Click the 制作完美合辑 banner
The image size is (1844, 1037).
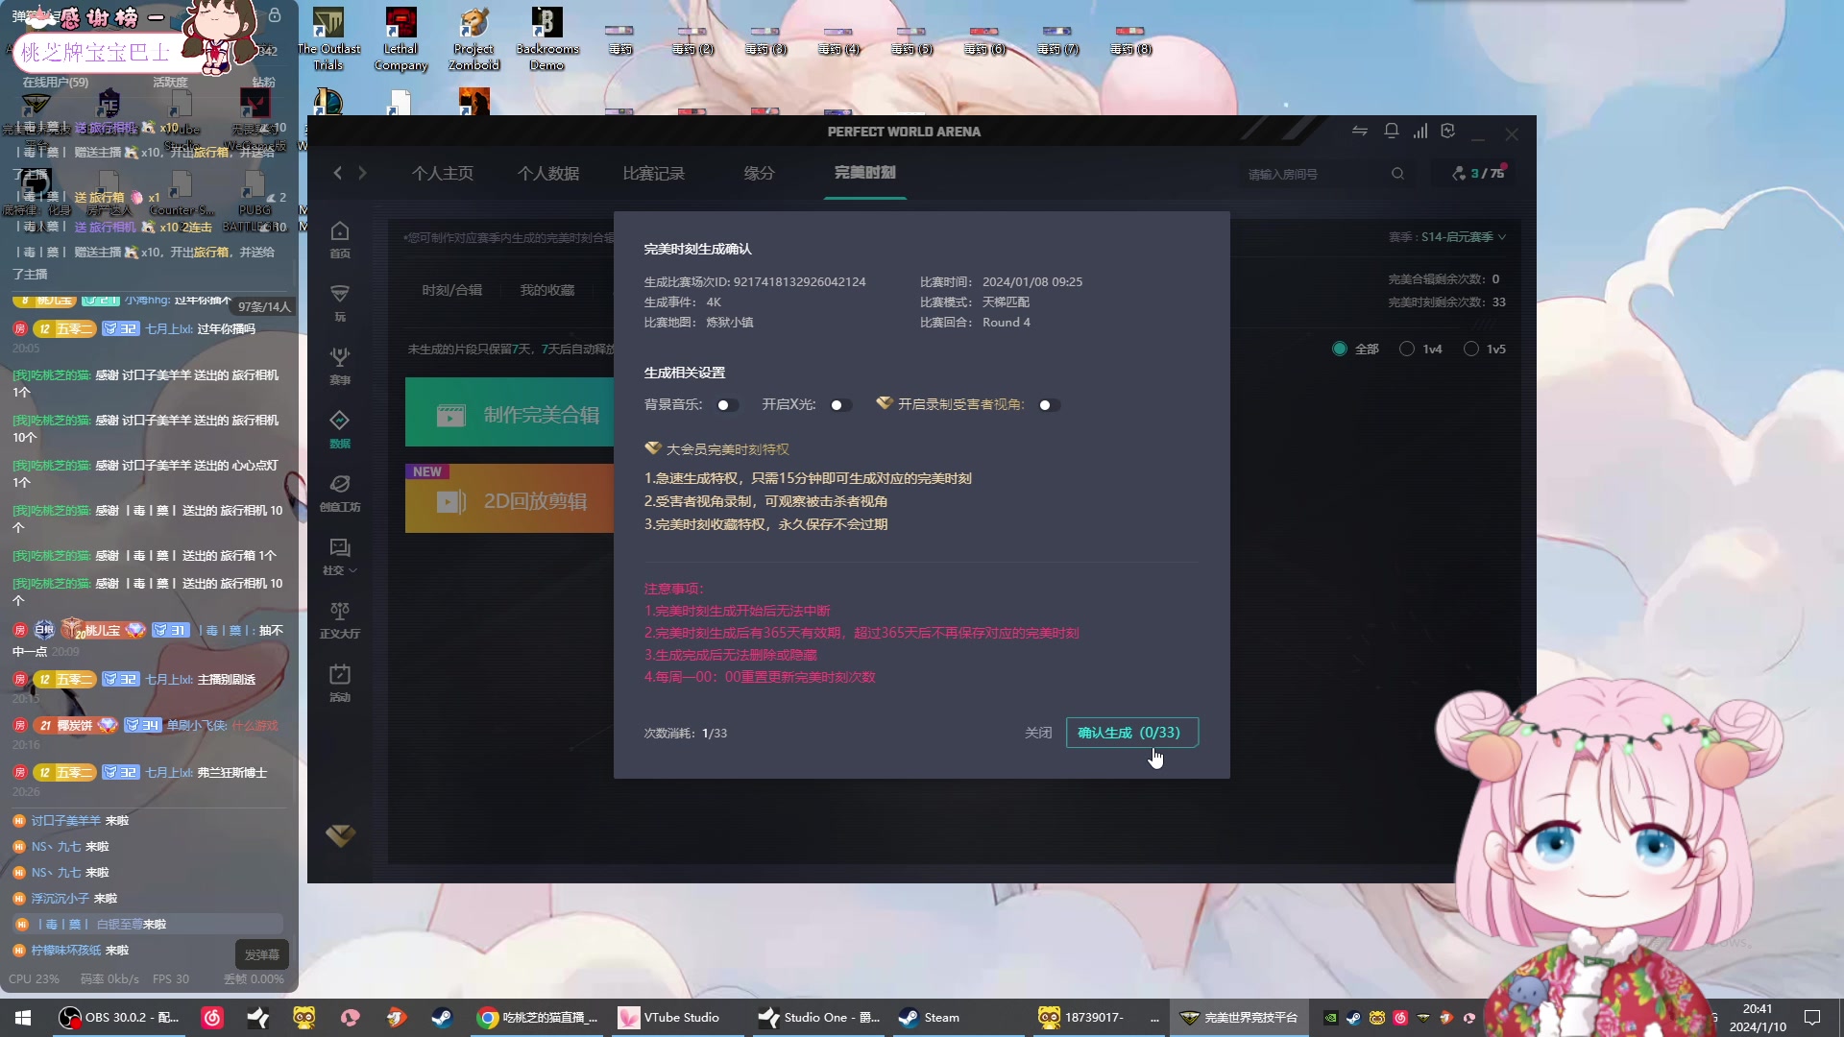click(x=509, y=413)
